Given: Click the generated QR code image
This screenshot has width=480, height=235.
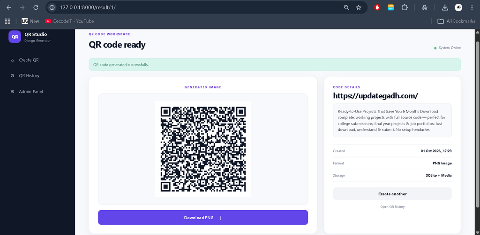Looking at the screenshot, I should 203,149.
